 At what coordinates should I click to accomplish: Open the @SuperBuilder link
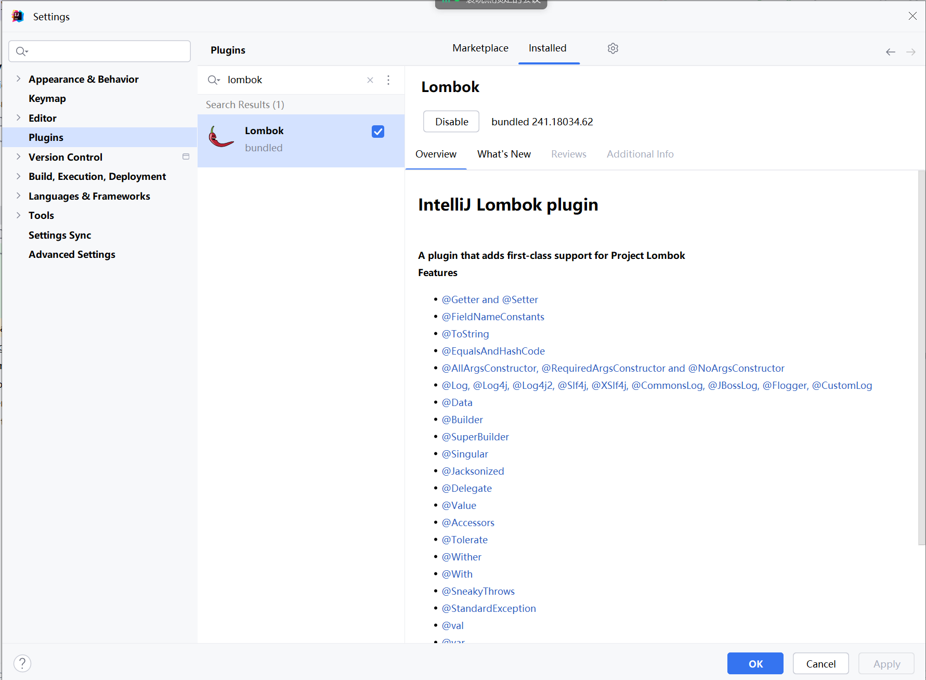point(475,437)
